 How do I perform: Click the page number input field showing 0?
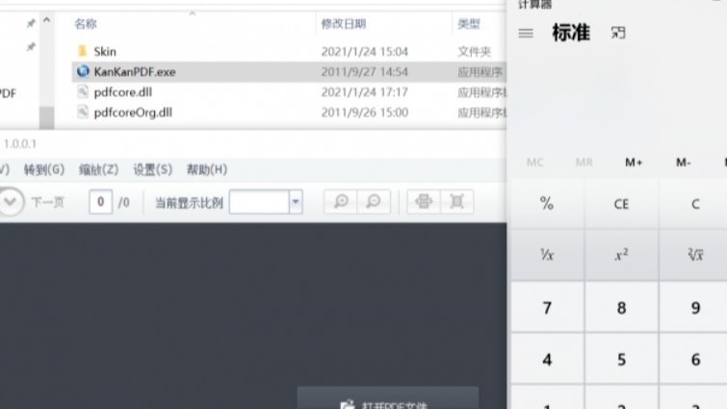point(100,201)
